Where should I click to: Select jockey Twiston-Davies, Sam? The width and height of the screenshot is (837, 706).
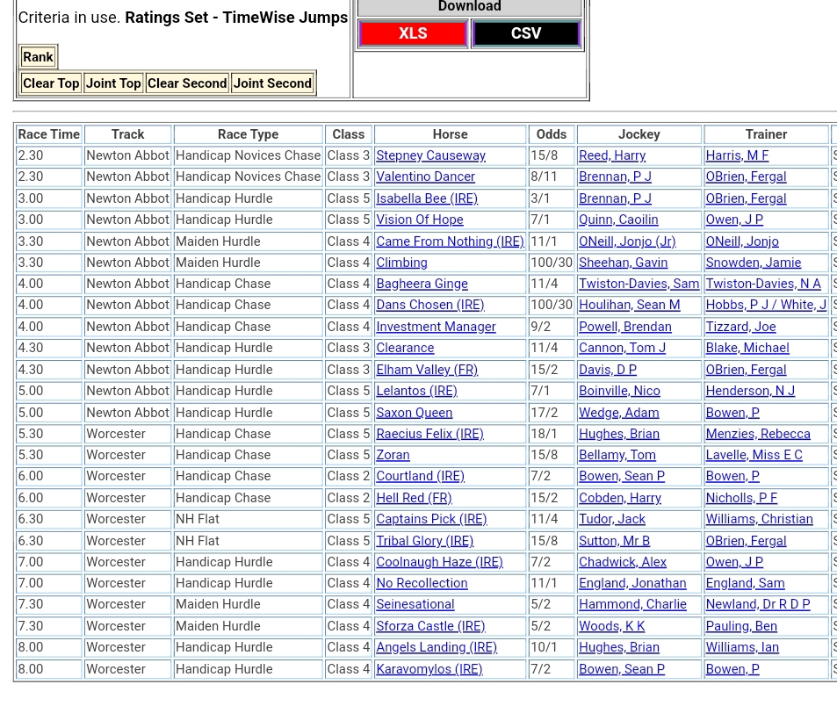pyautogui.click(x=639, y=284)
